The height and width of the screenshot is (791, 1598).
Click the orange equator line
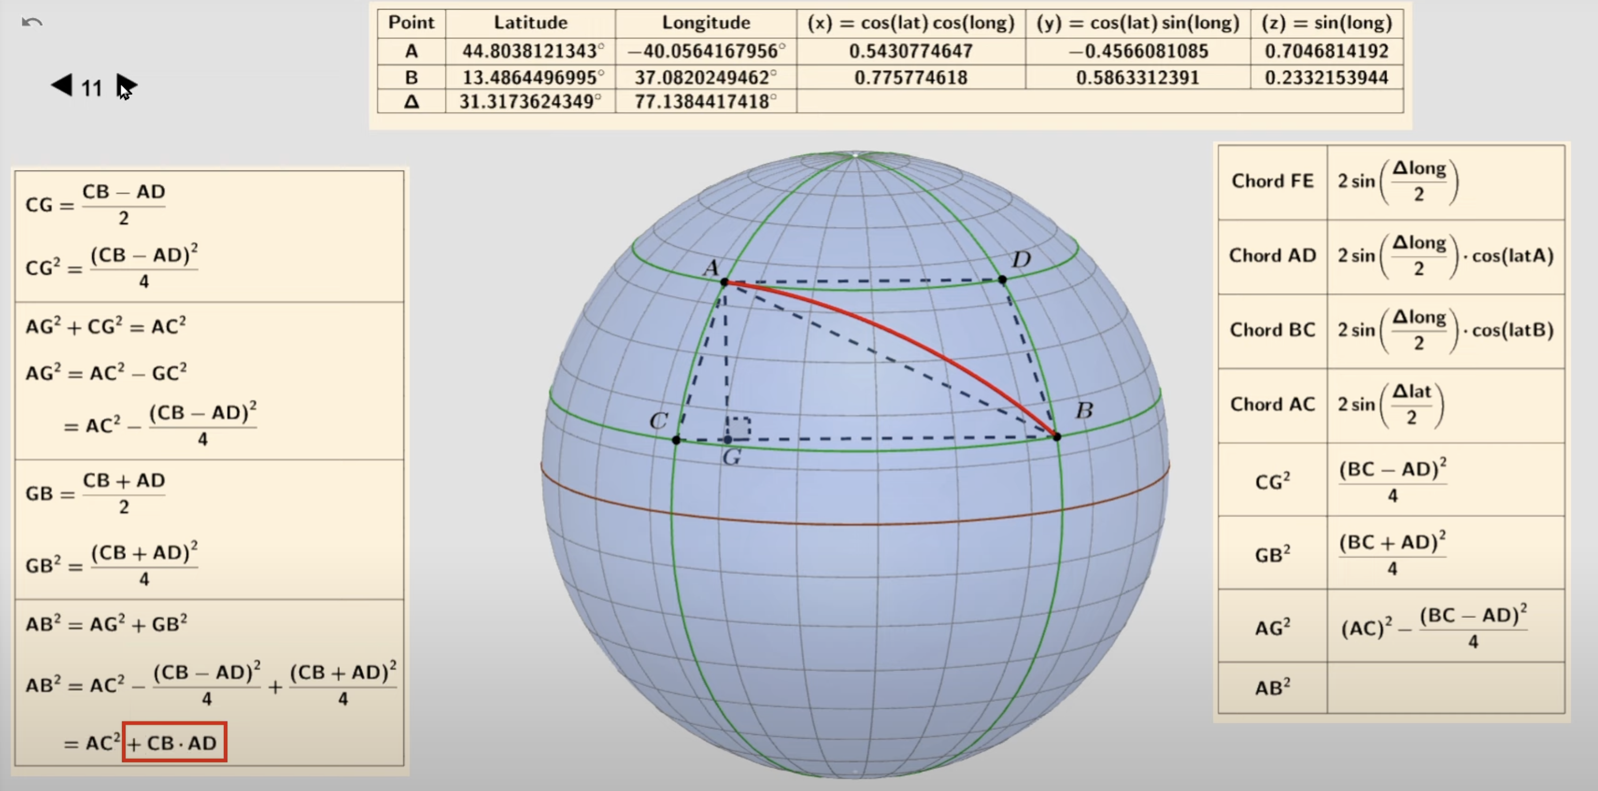pos(856,524)
